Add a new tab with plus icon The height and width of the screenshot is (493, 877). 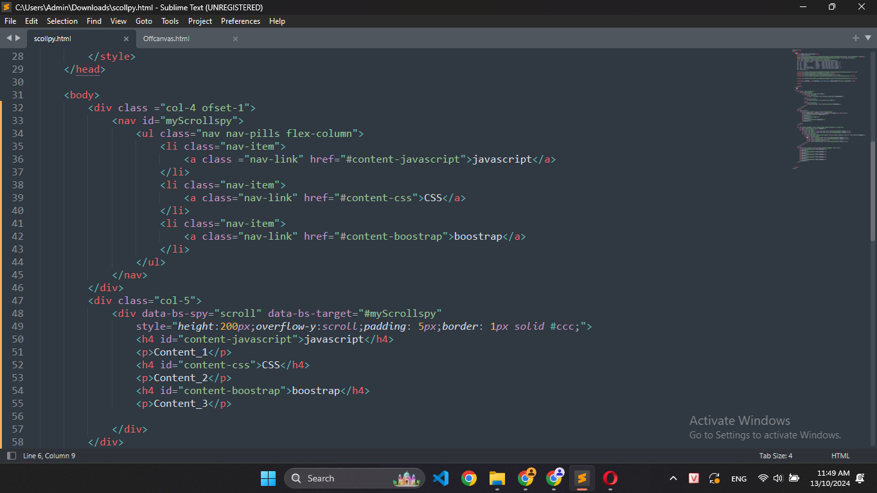(x=856, y=38)
